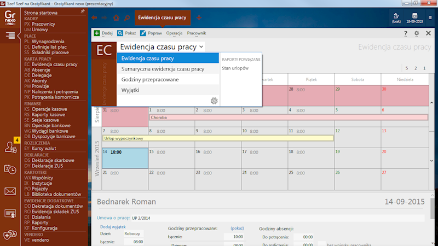Open Deklaracje ZUS in the sidebar
Viewport: 438px width, 246px height.
pos(47,166)
